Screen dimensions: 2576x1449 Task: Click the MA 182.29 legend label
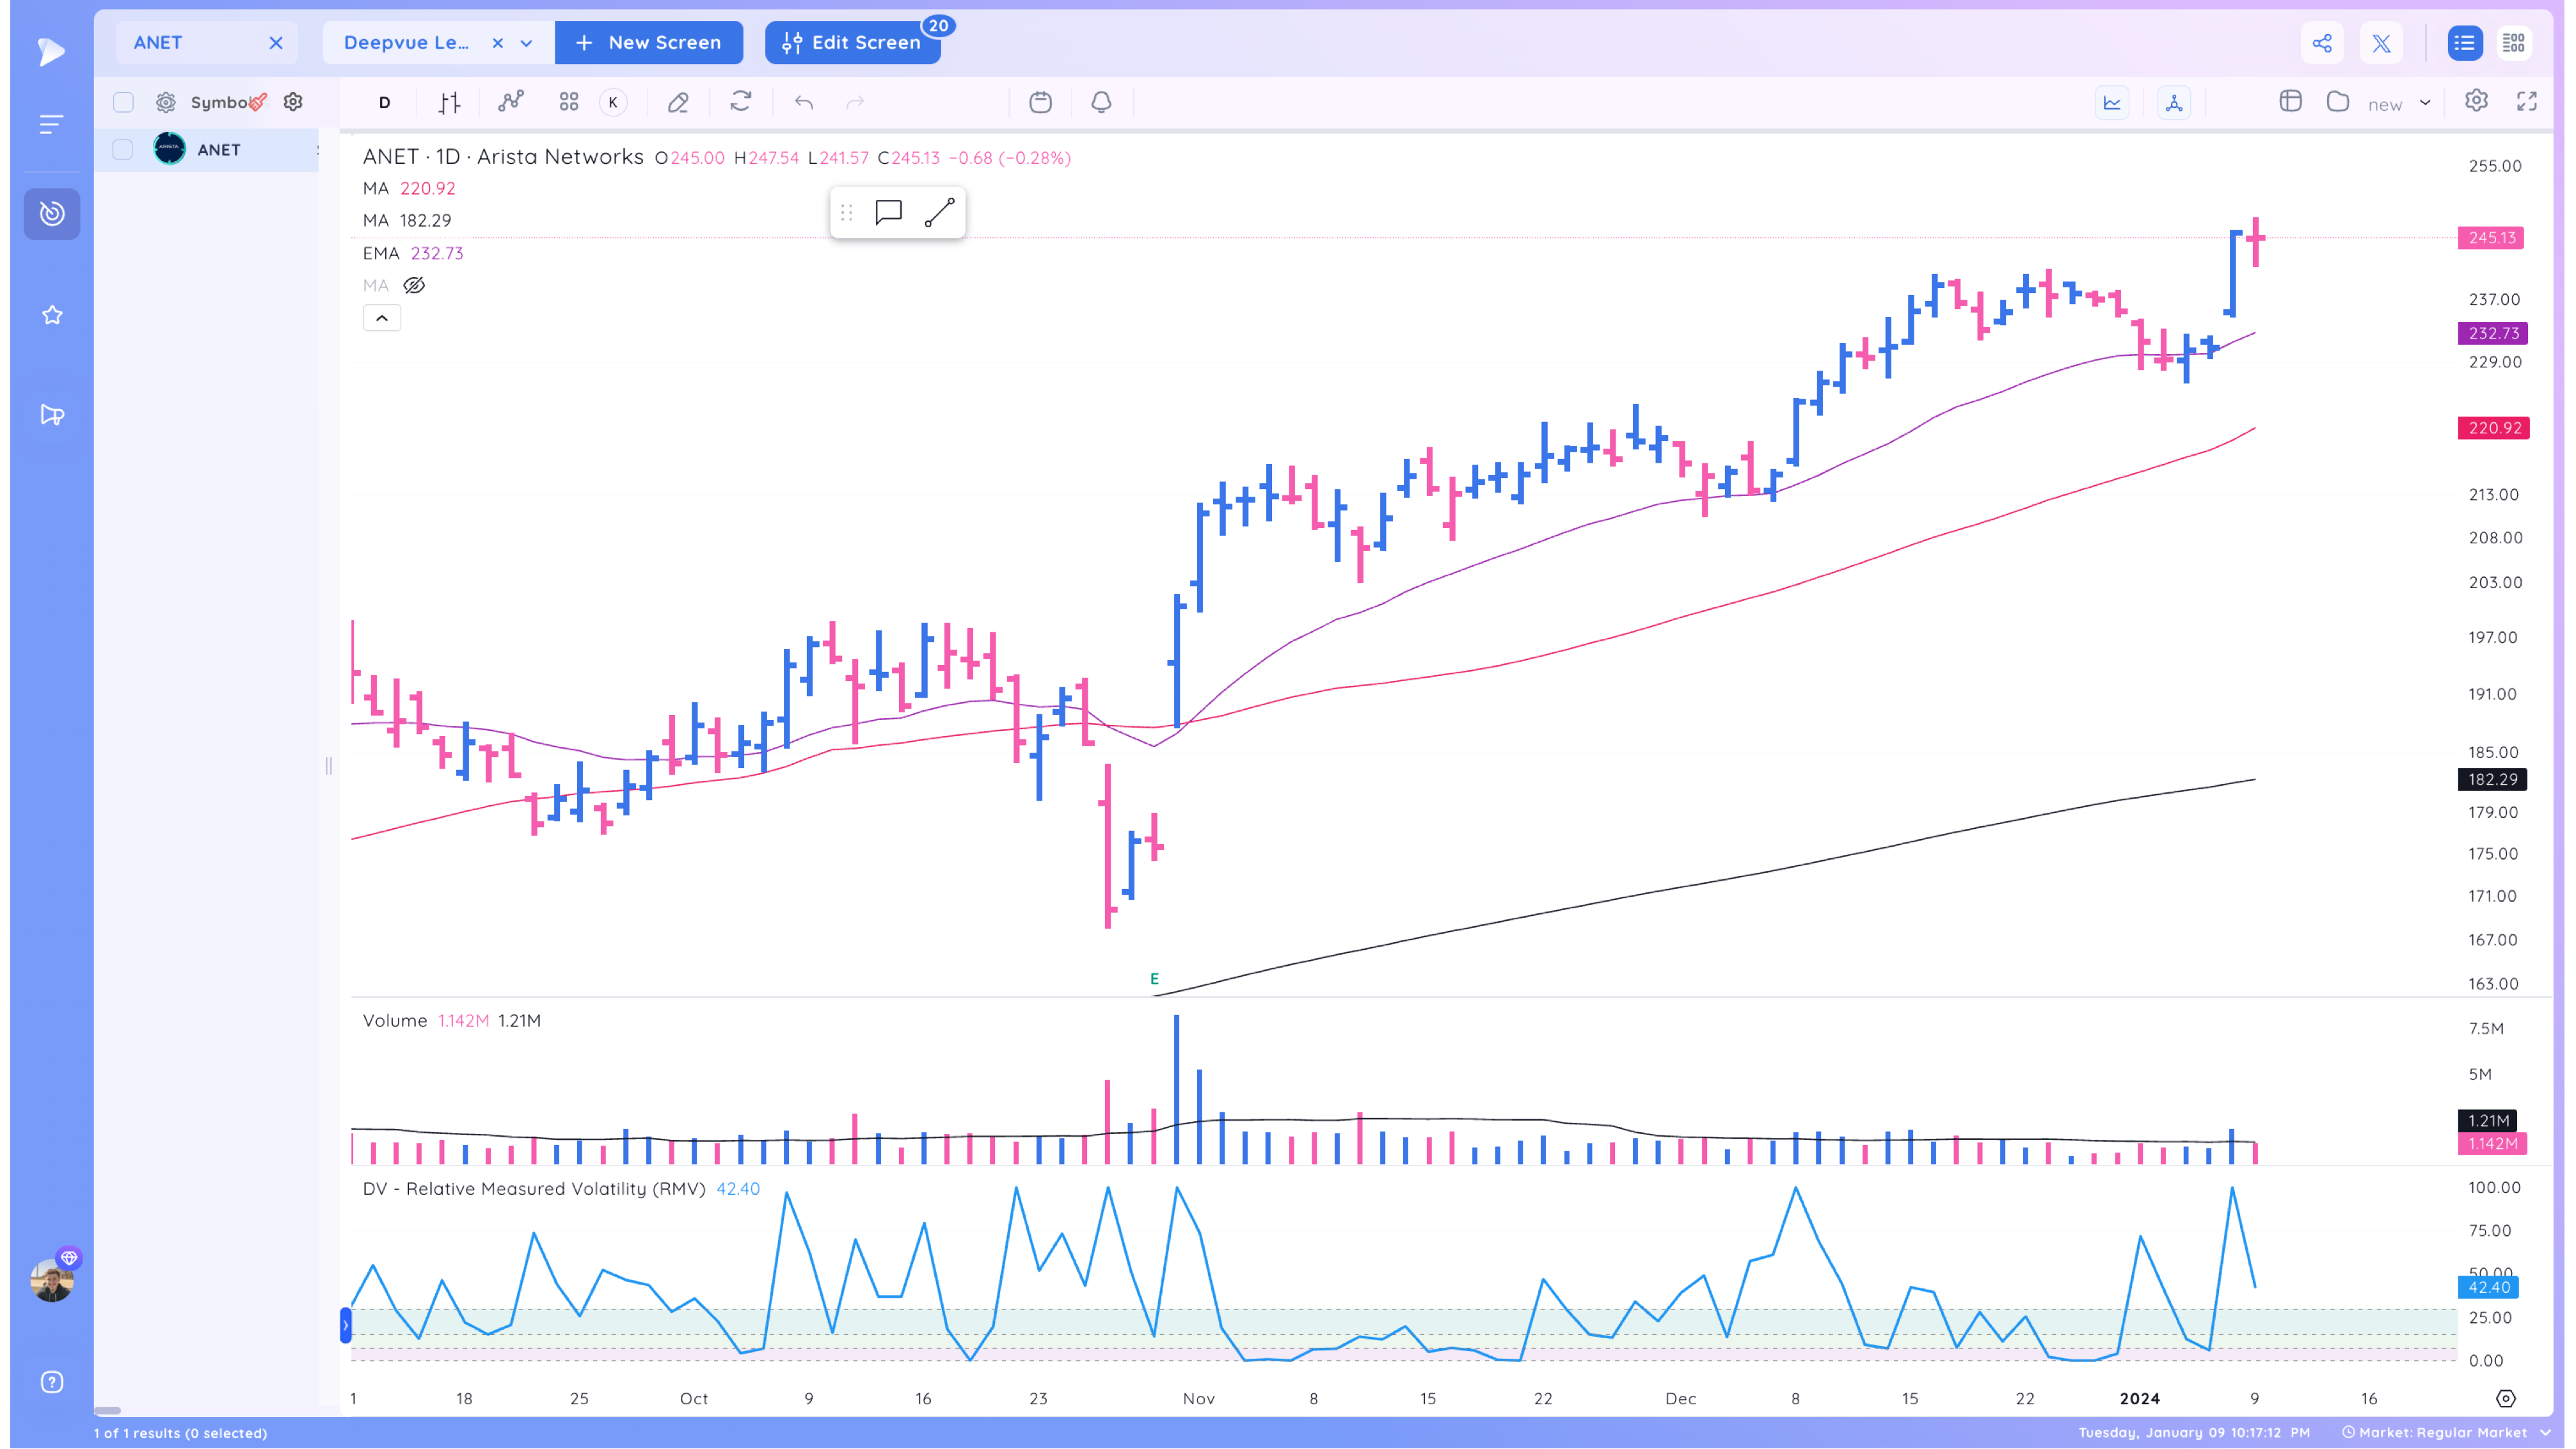407,220
